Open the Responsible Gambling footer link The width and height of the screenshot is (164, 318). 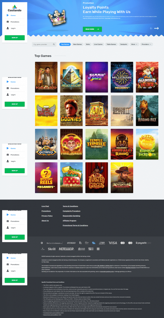coord(71,216)
